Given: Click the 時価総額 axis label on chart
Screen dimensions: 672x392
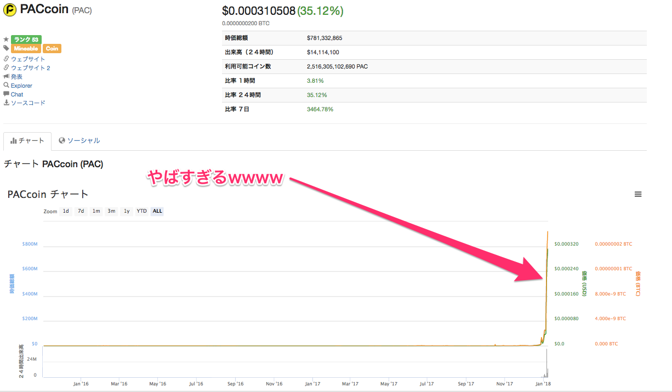Looking at the screenshot, I should pyautogui.click(x=12, y=283).
